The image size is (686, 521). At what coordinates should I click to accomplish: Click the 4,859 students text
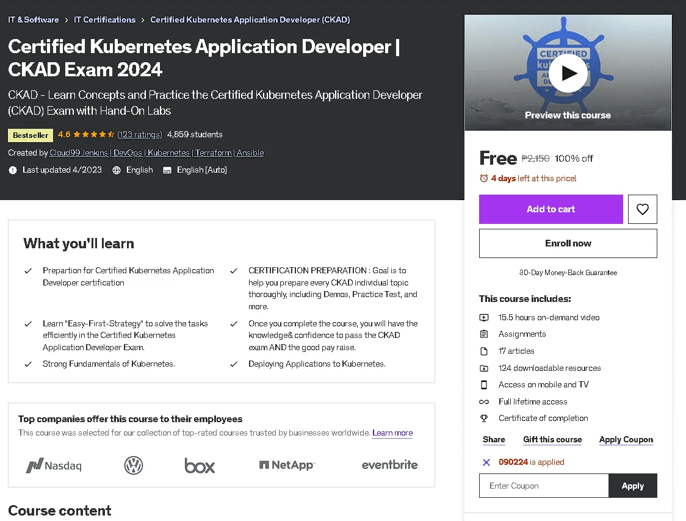[195, 135]
